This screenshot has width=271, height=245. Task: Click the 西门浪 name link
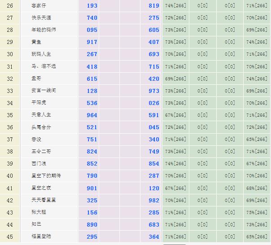coord(38,163)
